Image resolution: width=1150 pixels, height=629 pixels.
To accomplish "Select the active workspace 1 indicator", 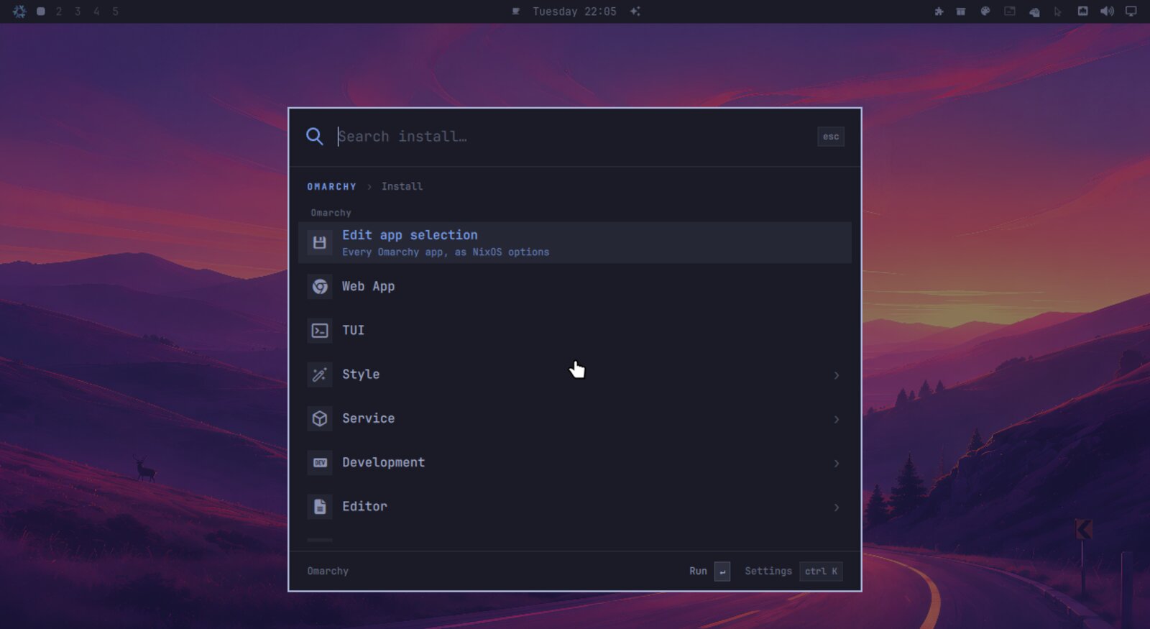I will tap(41, 12).
